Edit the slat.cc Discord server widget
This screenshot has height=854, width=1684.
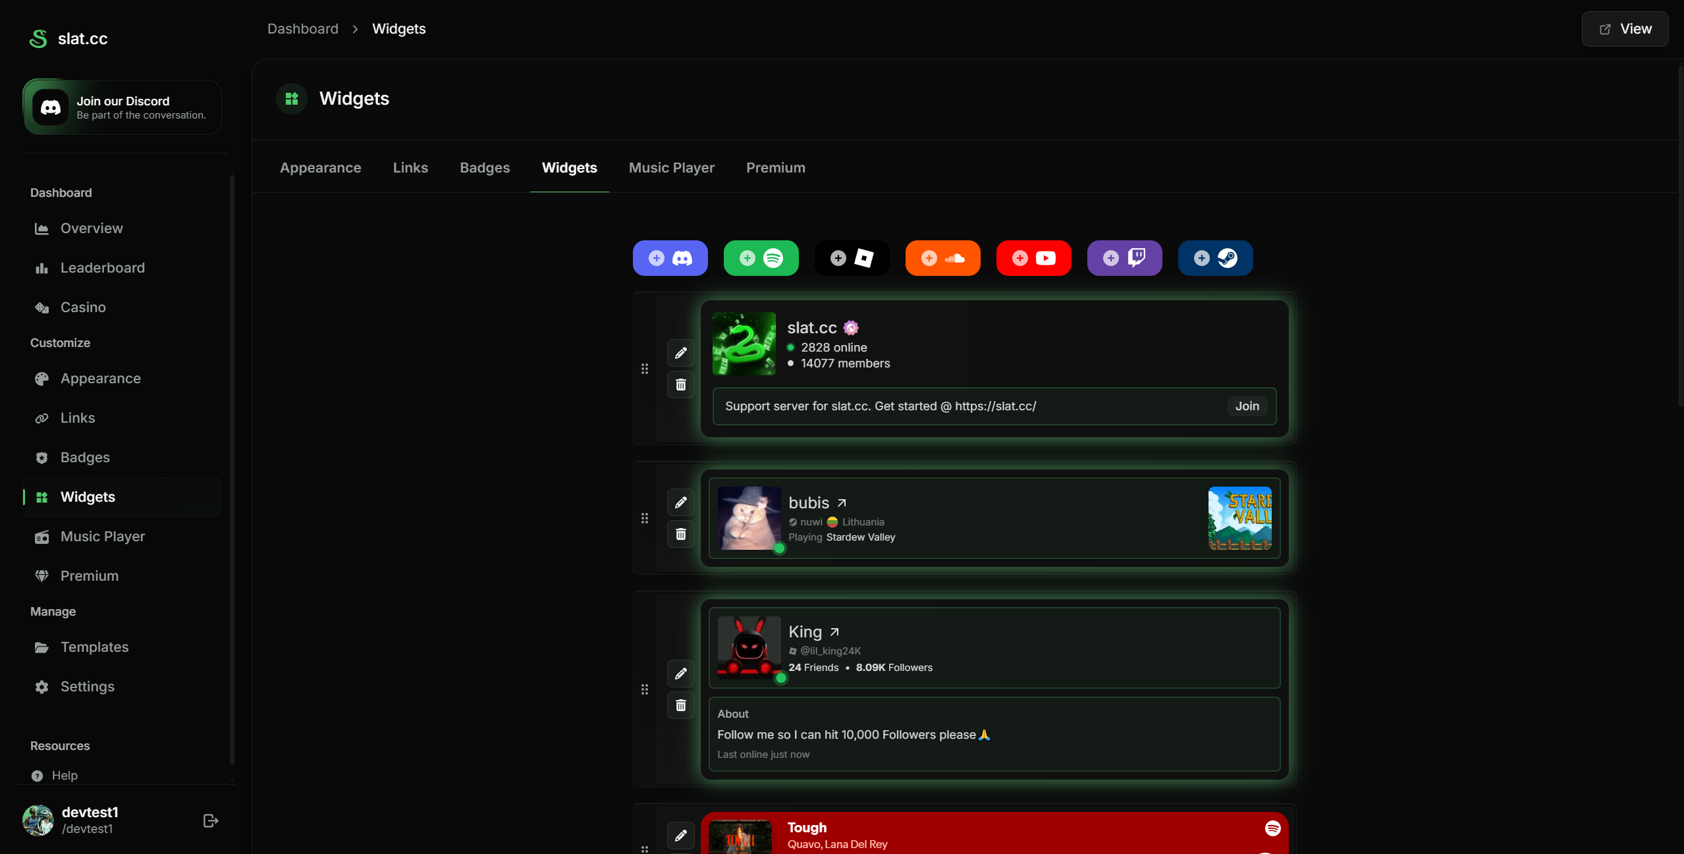[x=680, y=353]
